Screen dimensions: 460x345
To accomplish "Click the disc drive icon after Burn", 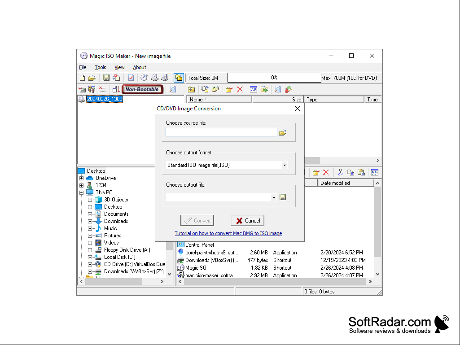I will (x=155, y=78).
